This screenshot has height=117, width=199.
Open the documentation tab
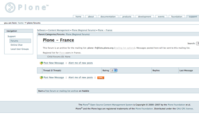pos(108,17)
